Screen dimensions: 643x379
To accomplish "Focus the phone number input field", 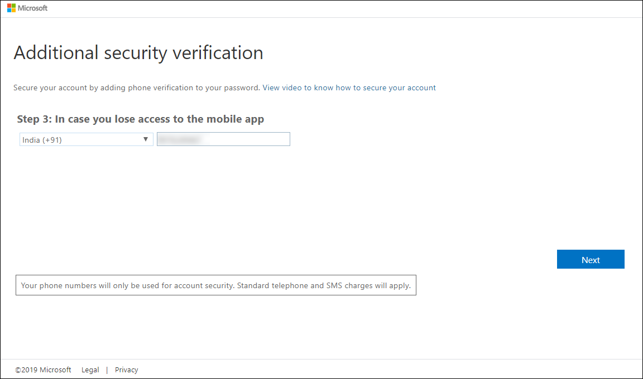I will [x=246, y=139].
